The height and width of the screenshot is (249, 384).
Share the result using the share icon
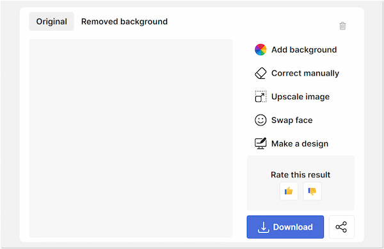tap(341, 227)
